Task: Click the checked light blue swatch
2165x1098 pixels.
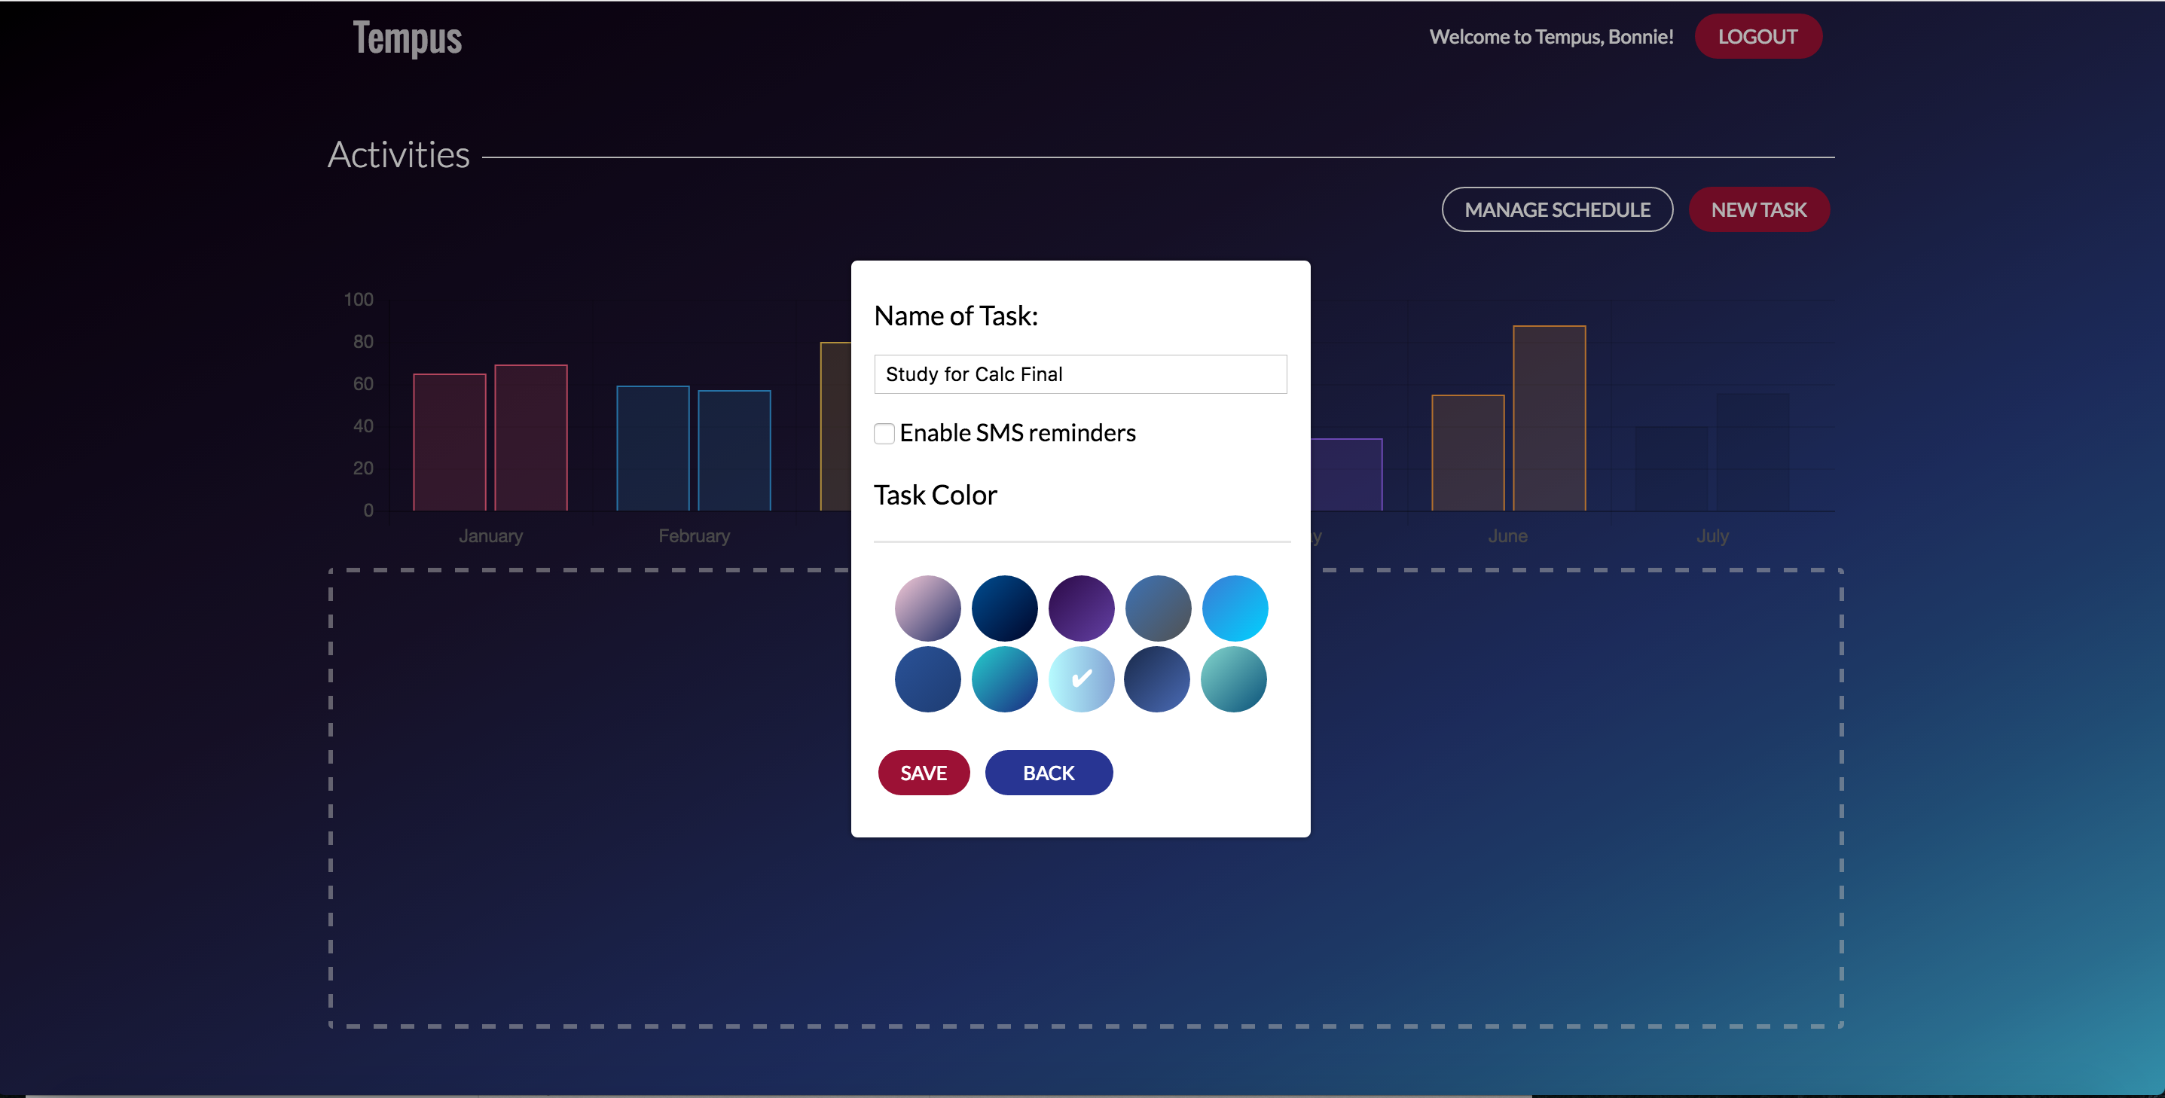Action: pyautogui.click(x=1081, y=679)
